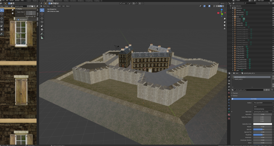Pick the Annotate tool in 3D viewport
This screenshot has width=274, height=146.
[42, 34]
